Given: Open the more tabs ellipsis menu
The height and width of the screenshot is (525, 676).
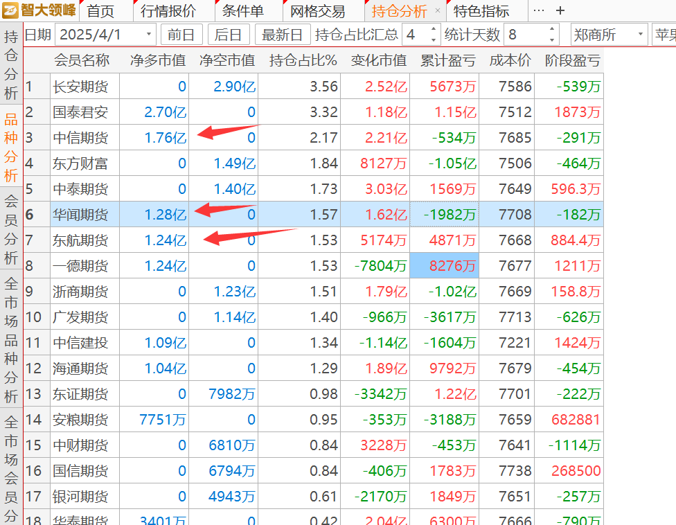Looking at the screenshot, I should [538, 10].
